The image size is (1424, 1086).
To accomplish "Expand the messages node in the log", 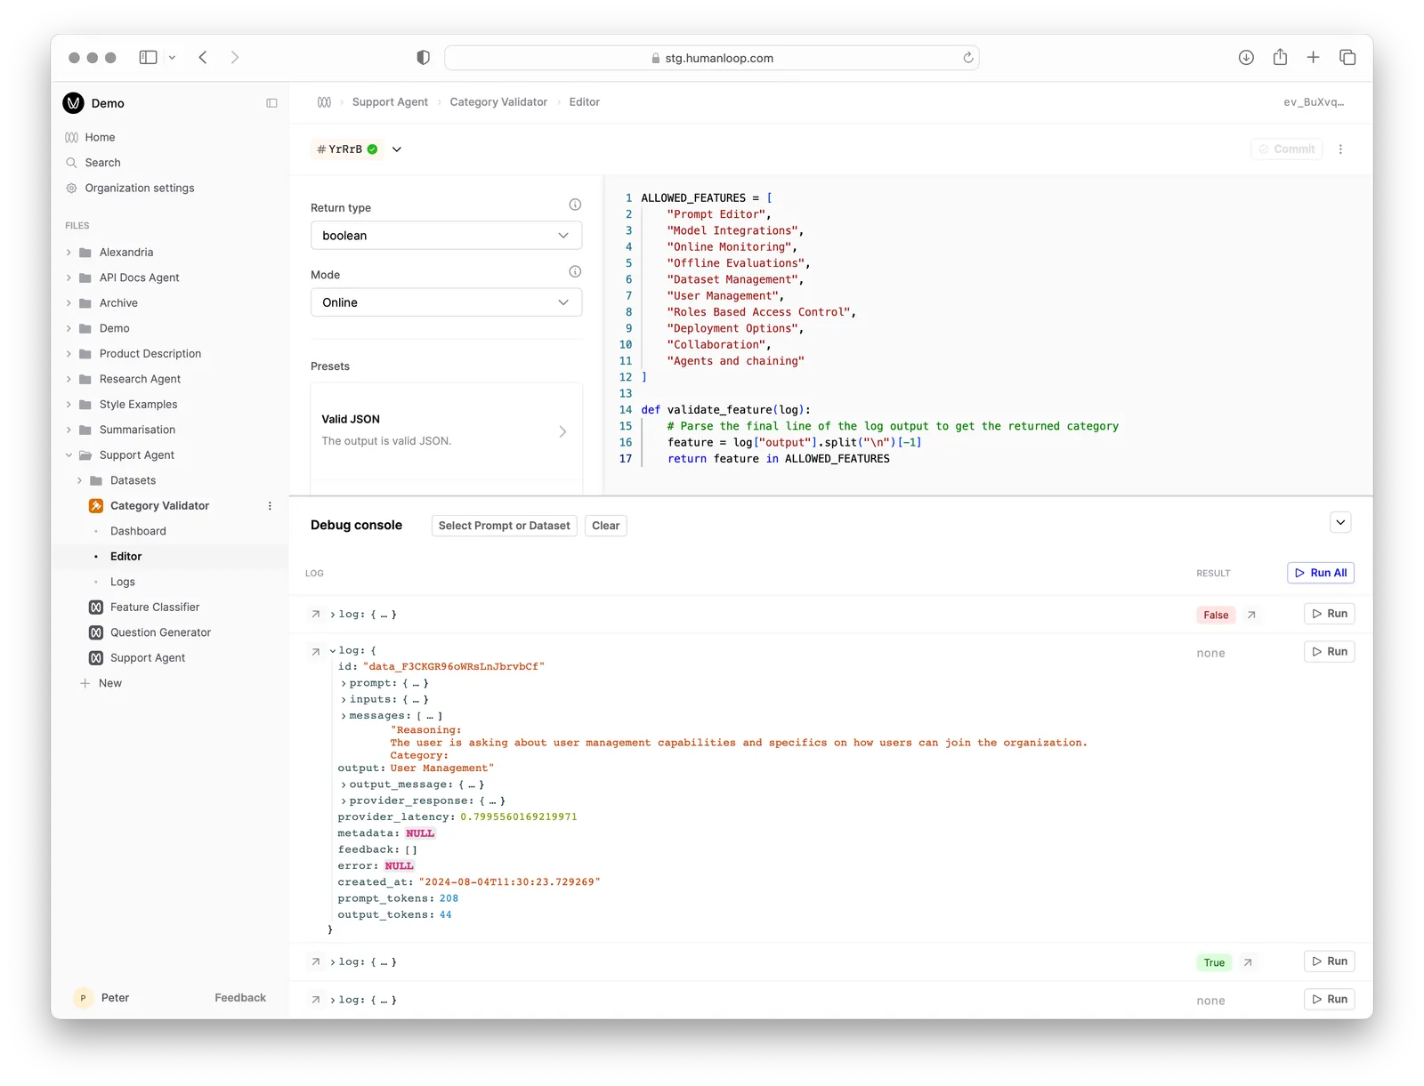I will click(x=344, y=716).
